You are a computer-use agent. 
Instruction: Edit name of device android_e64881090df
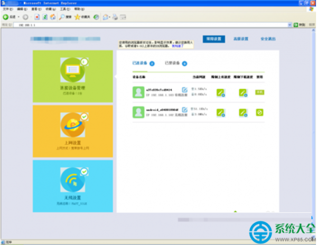pos(184,110)
